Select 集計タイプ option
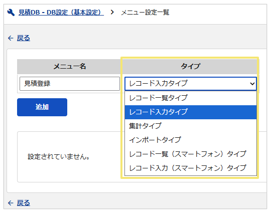271x213 pixels. 191,126
